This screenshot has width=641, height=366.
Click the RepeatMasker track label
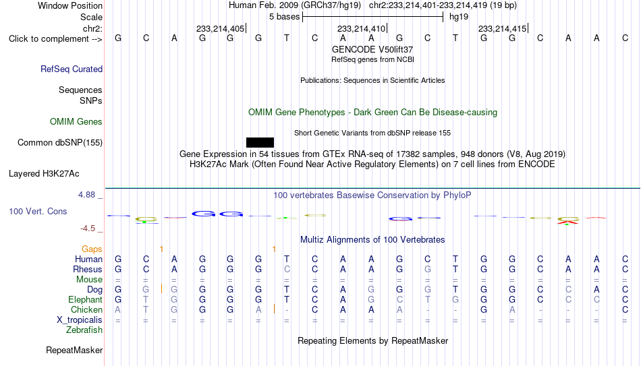click(x=74, y=350)
